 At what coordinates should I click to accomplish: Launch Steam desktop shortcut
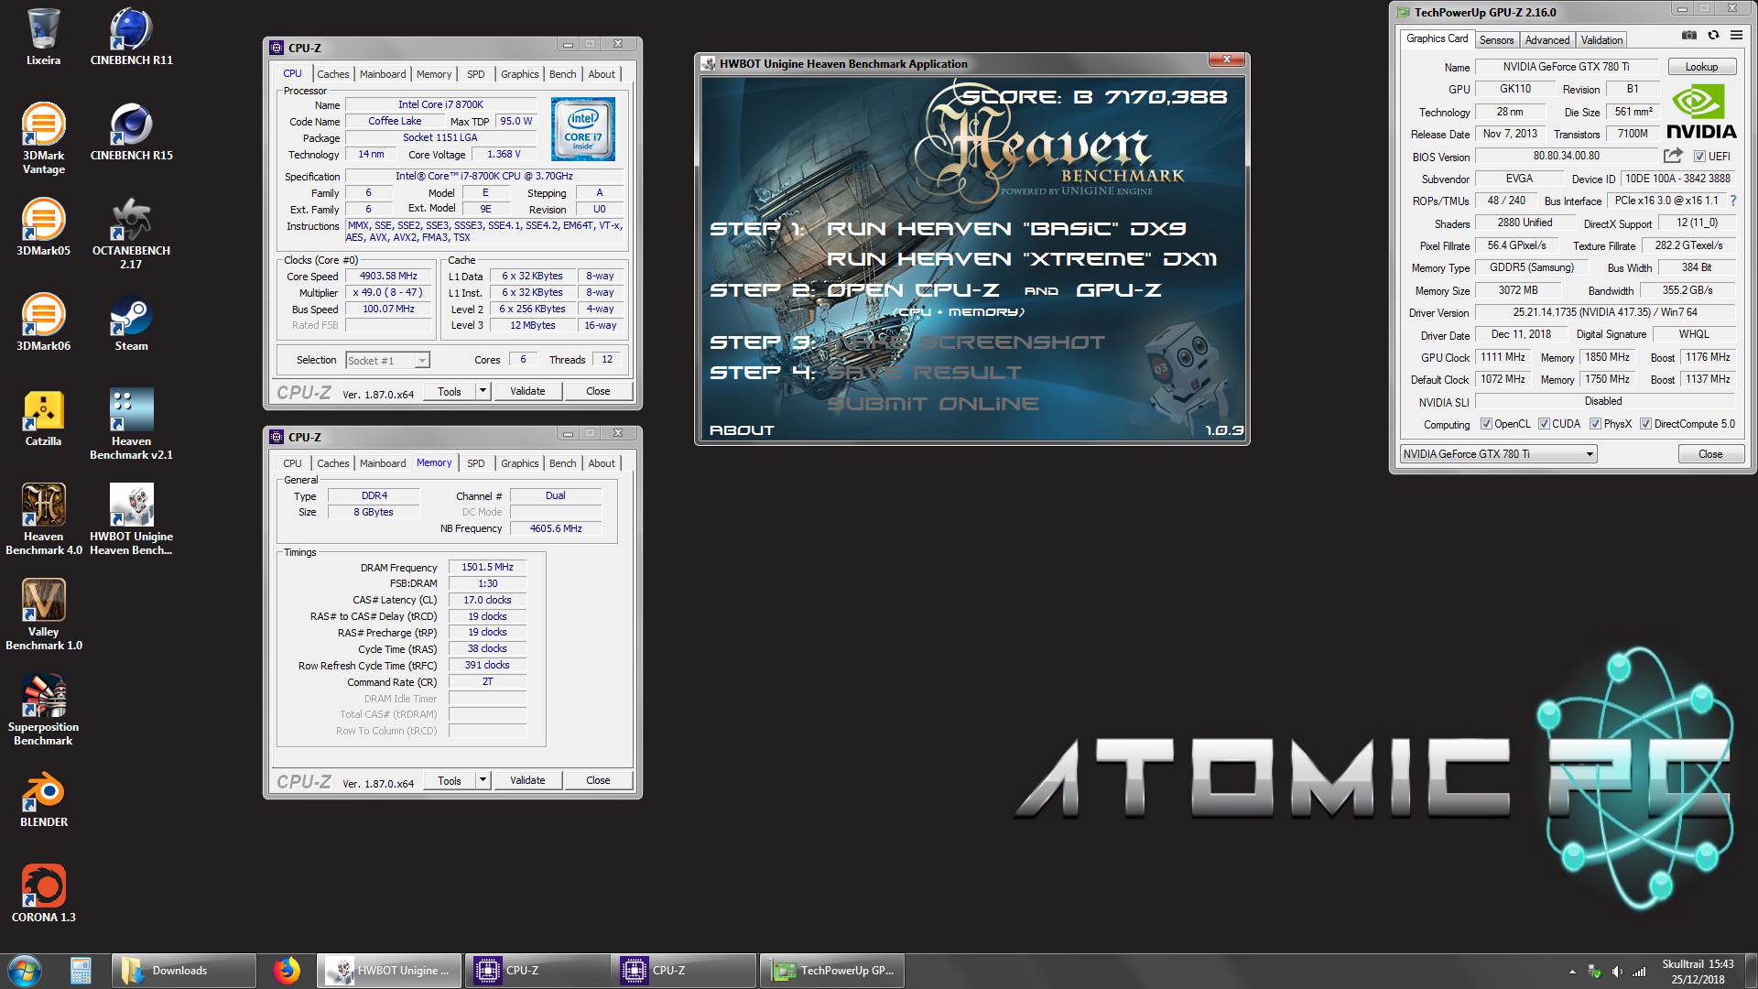click(131, 322)
